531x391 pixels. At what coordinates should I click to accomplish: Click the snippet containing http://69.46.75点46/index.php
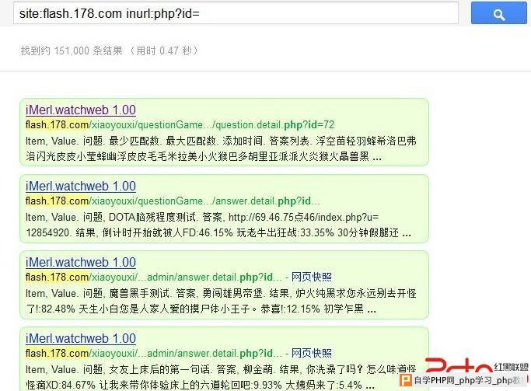click(x=218, y=225)
